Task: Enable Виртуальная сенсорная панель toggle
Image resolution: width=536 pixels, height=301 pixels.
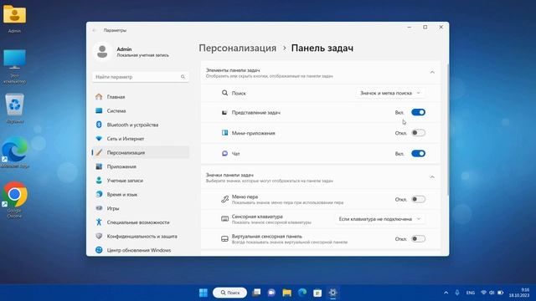Action: tap(418, 238)
